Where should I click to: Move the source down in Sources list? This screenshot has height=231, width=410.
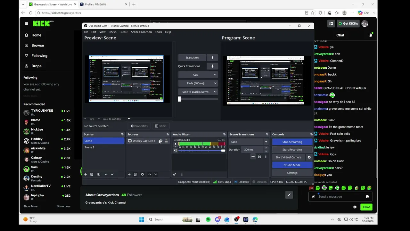[x=156, y=174]
